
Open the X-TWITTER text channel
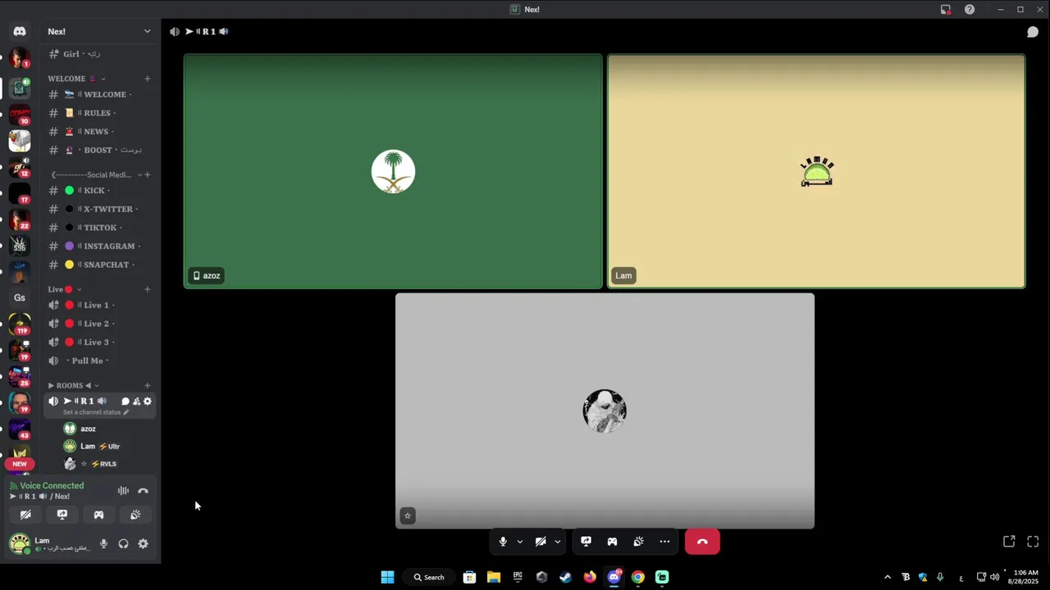[x=99, y=209]
